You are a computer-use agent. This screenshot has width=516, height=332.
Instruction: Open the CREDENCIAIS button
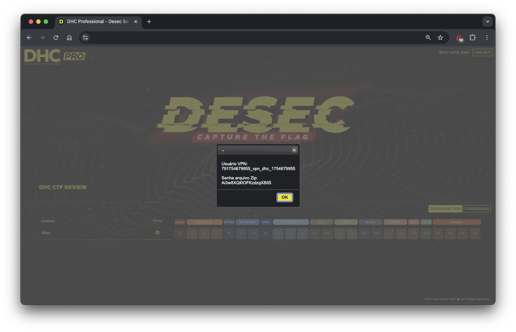477,209
